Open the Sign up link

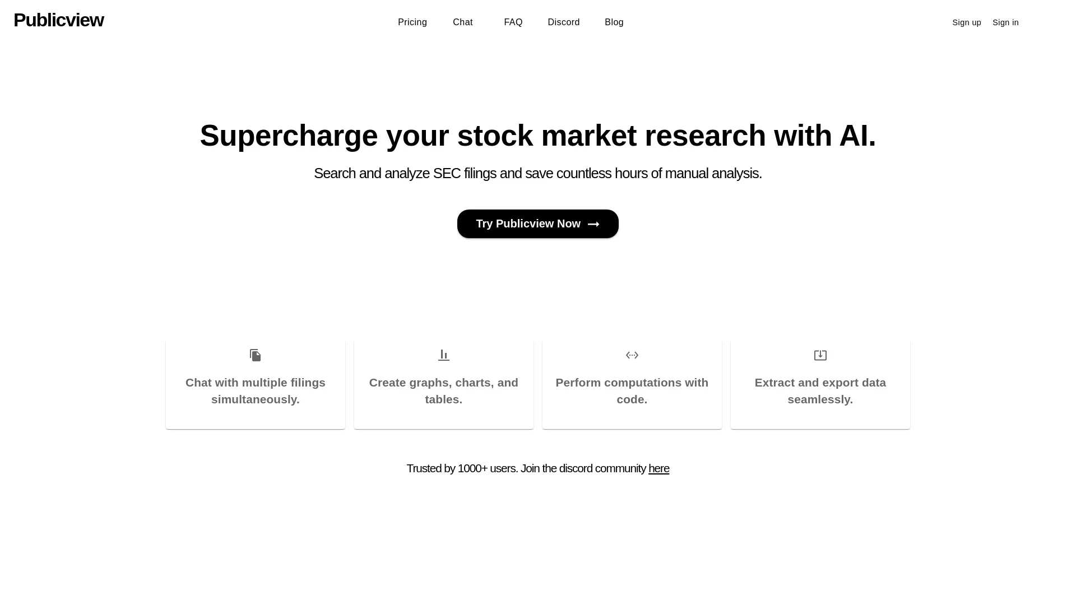pos(966,22)
